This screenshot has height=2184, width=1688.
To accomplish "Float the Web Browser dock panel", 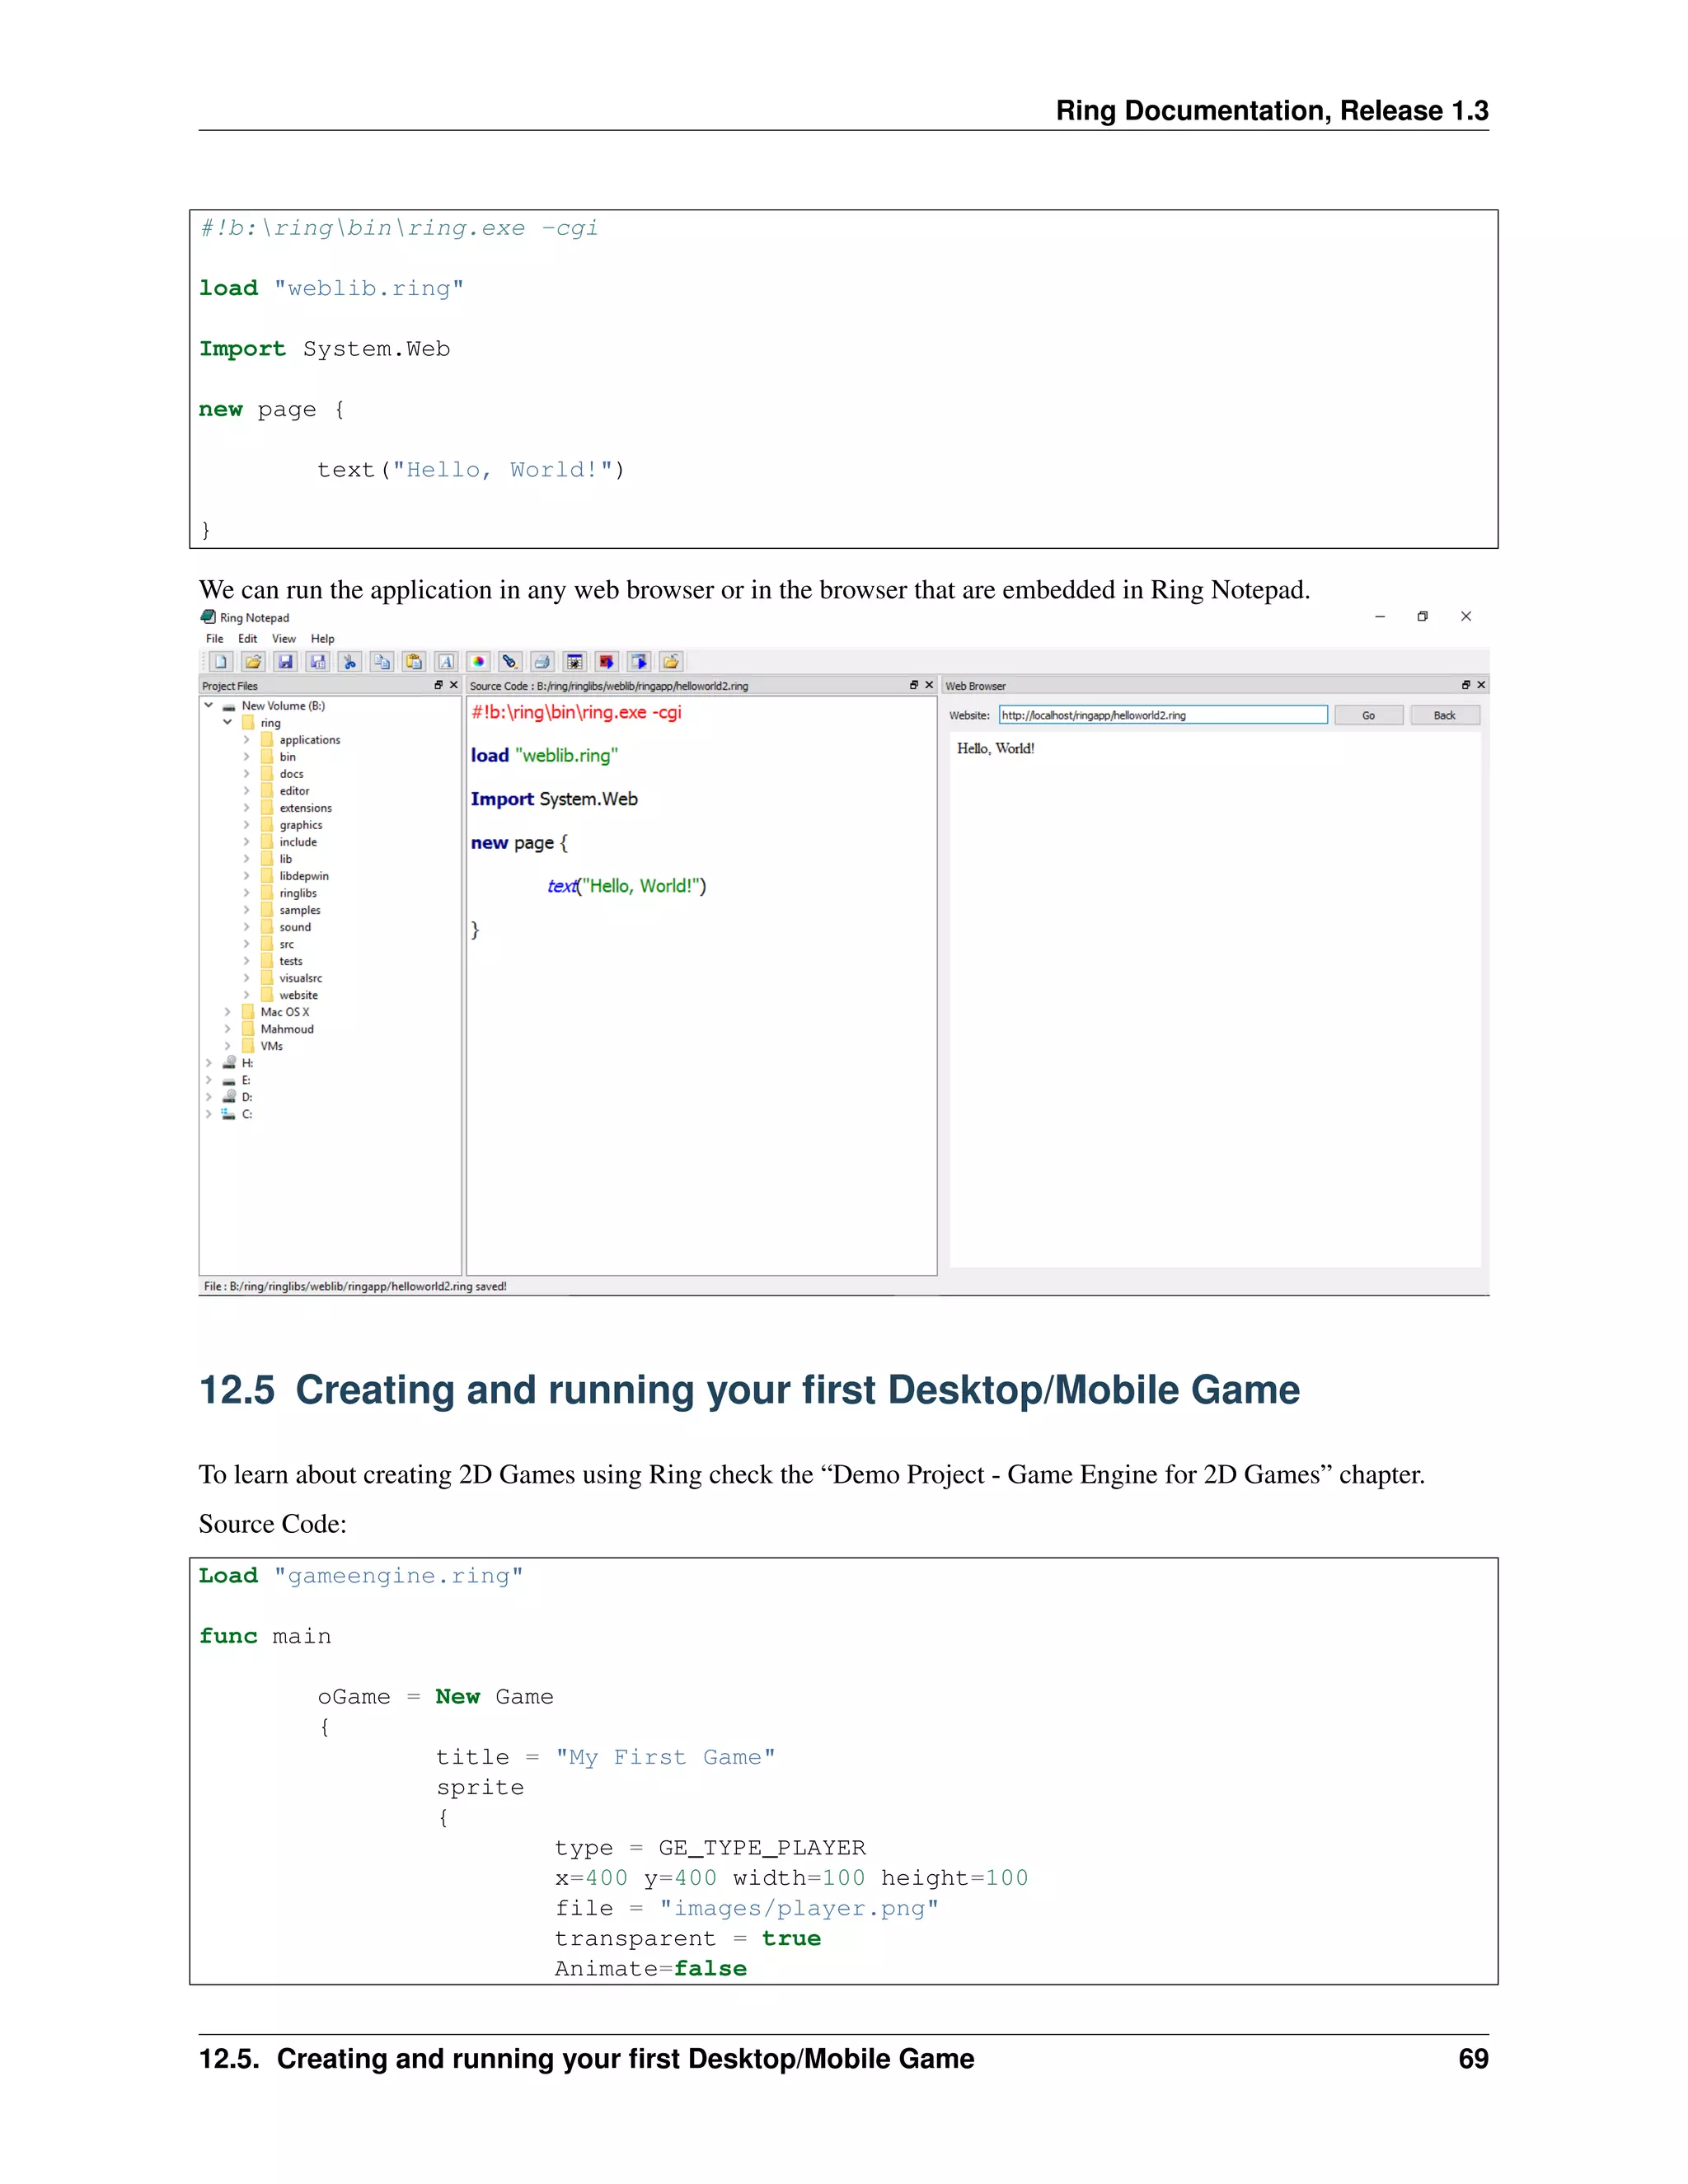I will click(x=1465, y=685).
